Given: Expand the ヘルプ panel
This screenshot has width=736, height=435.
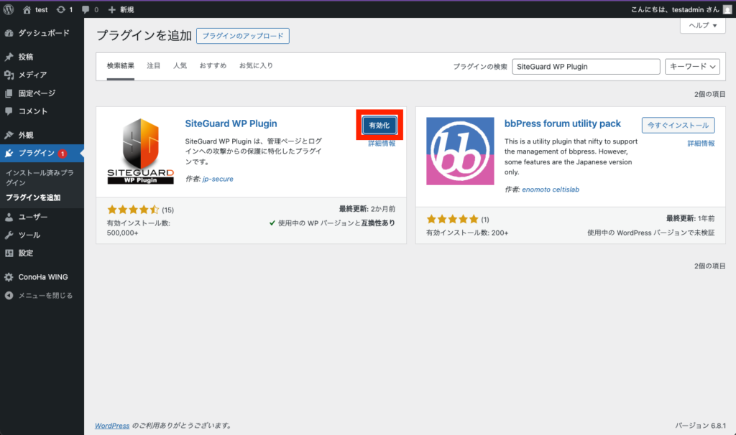Looking at the screenshot, I should point(703,25).
